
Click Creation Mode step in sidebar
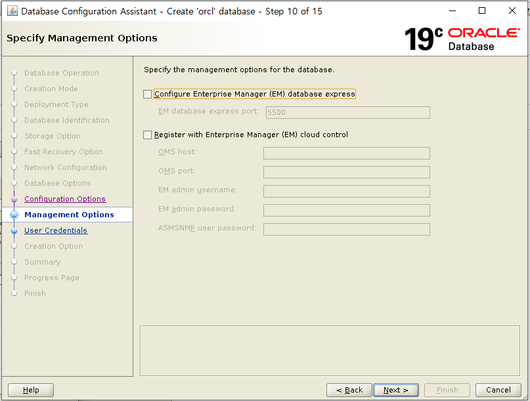point(51,89)
